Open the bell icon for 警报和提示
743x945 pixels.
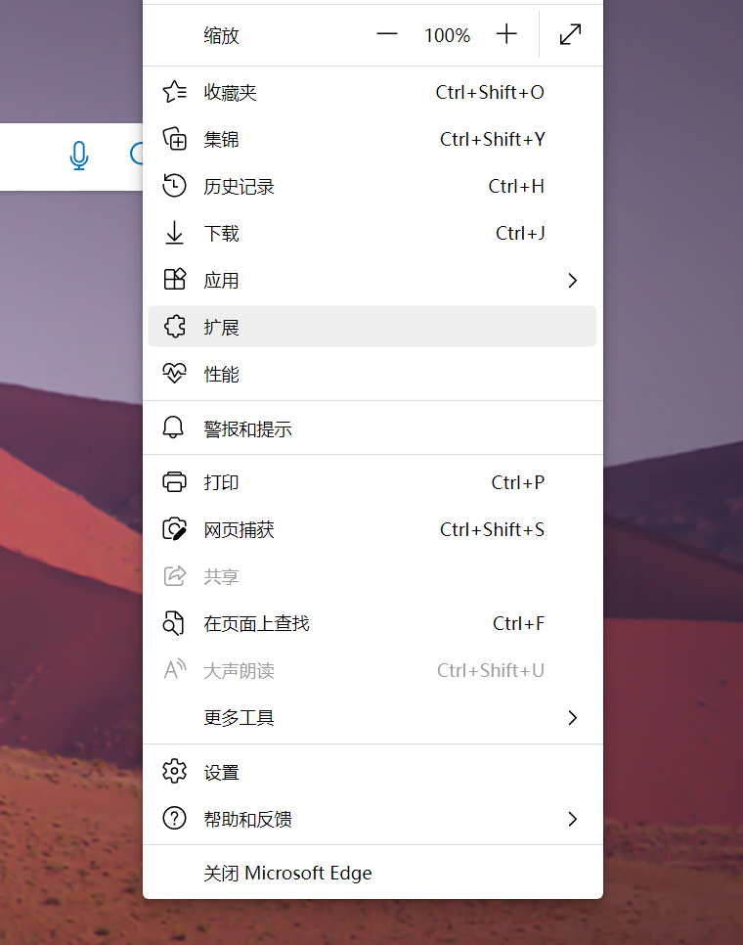pyautogui.click(x=173, y=427)
